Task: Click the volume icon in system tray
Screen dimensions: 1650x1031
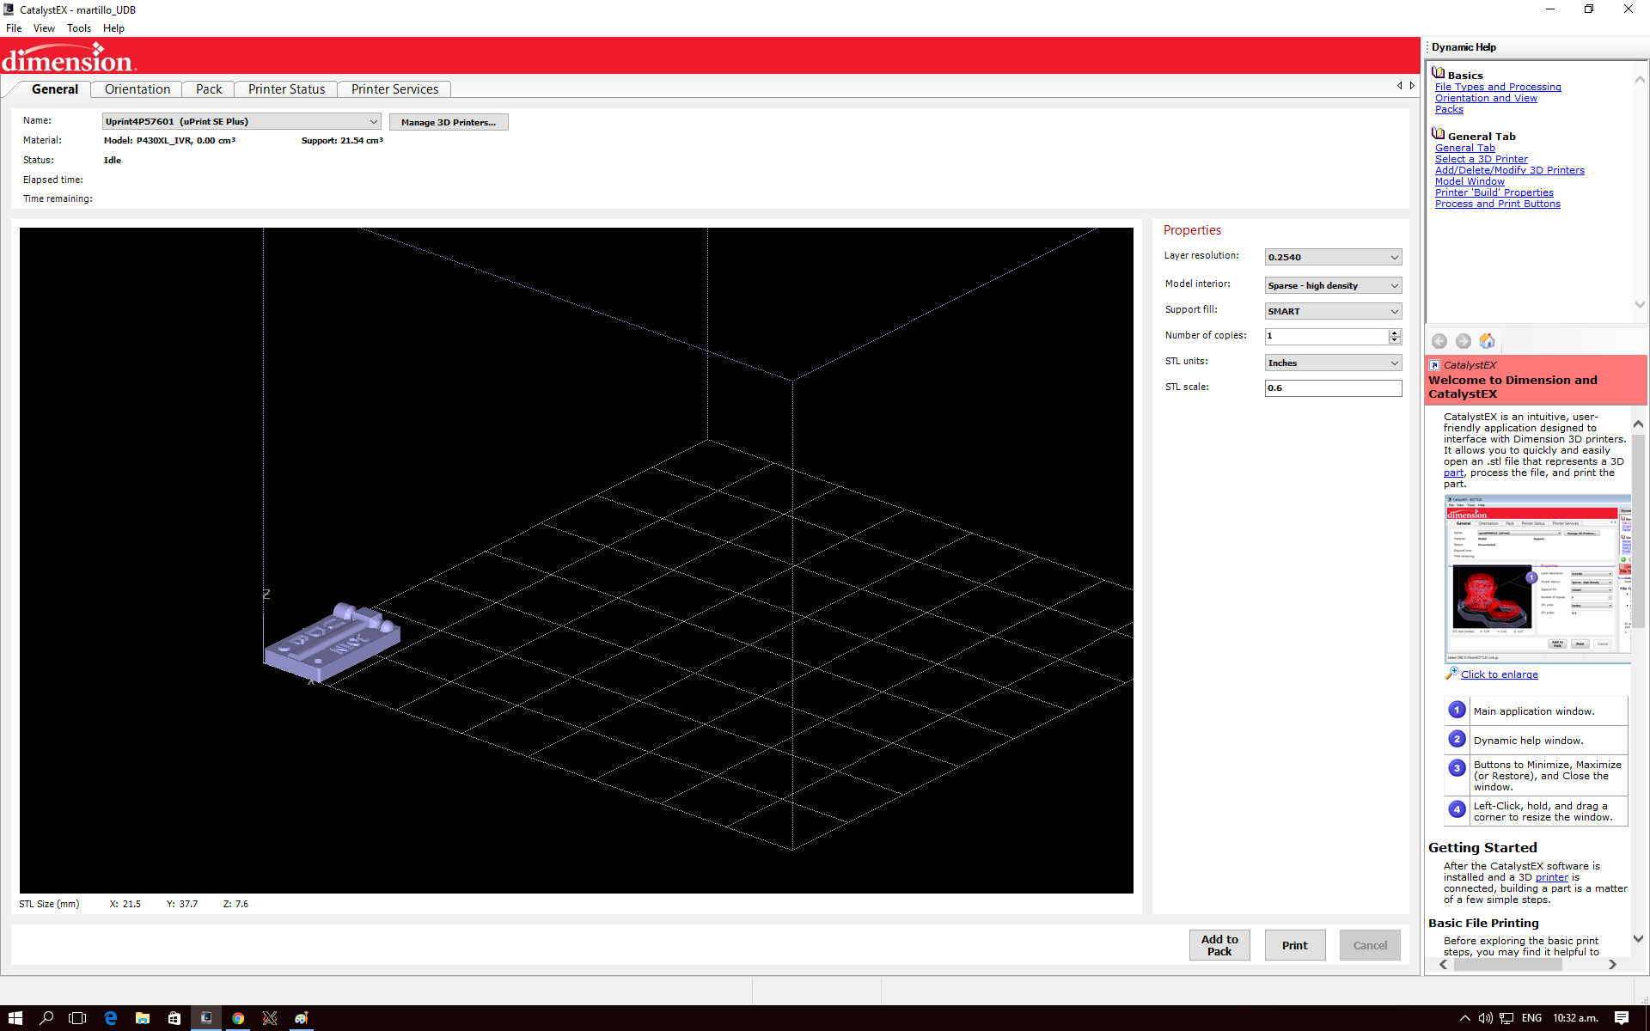Action: click(1485, 1018)
